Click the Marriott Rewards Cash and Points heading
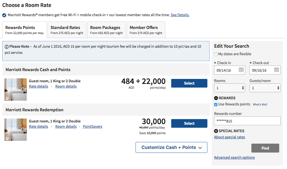 pos(38,70)
